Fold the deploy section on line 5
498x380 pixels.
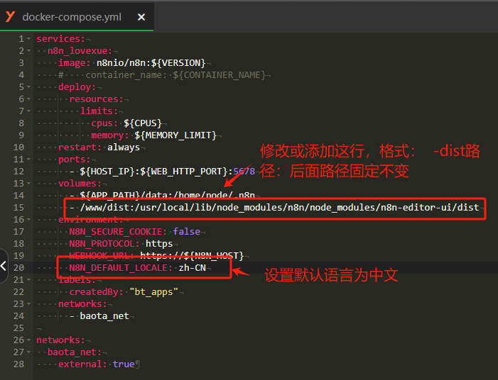[x=29, y=86]
